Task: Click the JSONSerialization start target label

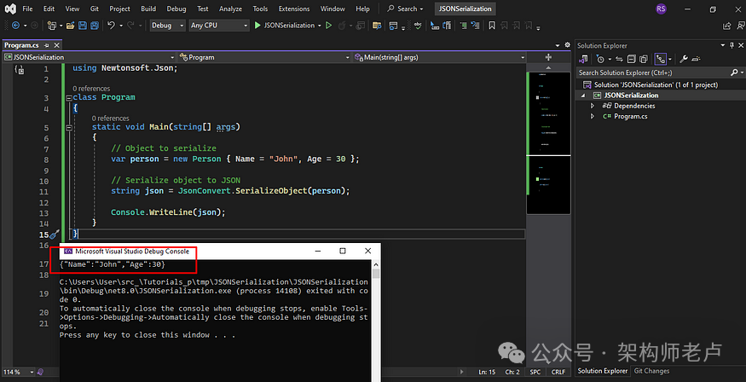Action: (x=289, y=26)
